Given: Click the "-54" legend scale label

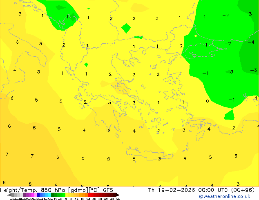Looking at the screenshot, I should pos(13,199).
